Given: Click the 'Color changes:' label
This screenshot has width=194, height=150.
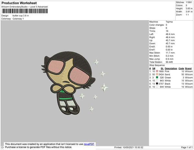Looking at the screenshot, I should (x=157, y=25).
